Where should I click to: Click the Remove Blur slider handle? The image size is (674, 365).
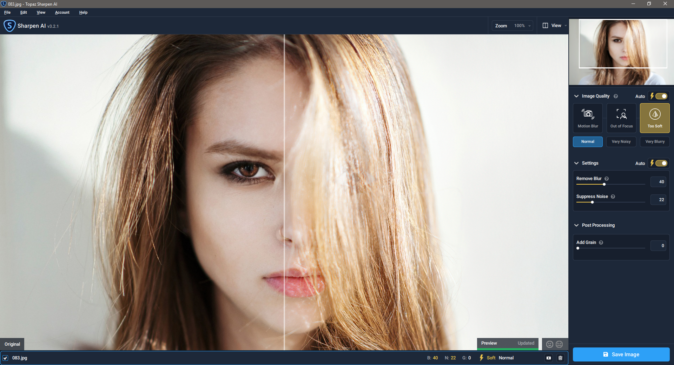(604, 184)
